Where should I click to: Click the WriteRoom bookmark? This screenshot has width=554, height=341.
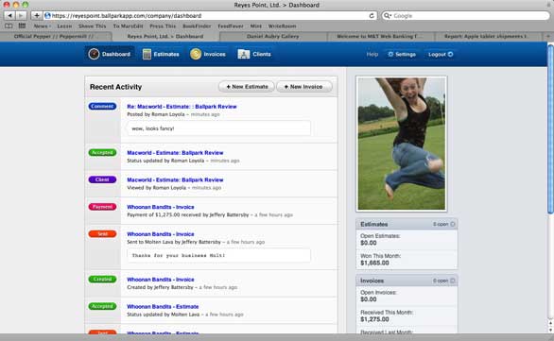click(282, 26)
